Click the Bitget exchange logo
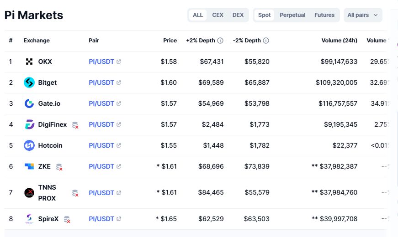398x237 pixels. [x=29, y=82]
